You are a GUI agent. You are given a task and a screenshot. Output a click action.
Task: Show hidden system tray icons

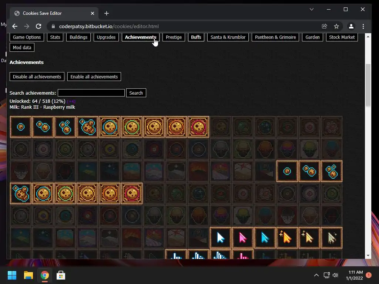pyautogui.click(x=316, y=275)
